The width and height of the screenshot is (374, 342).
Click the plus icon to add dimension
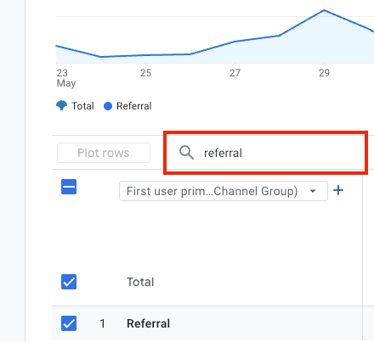[x=338, y=190]
